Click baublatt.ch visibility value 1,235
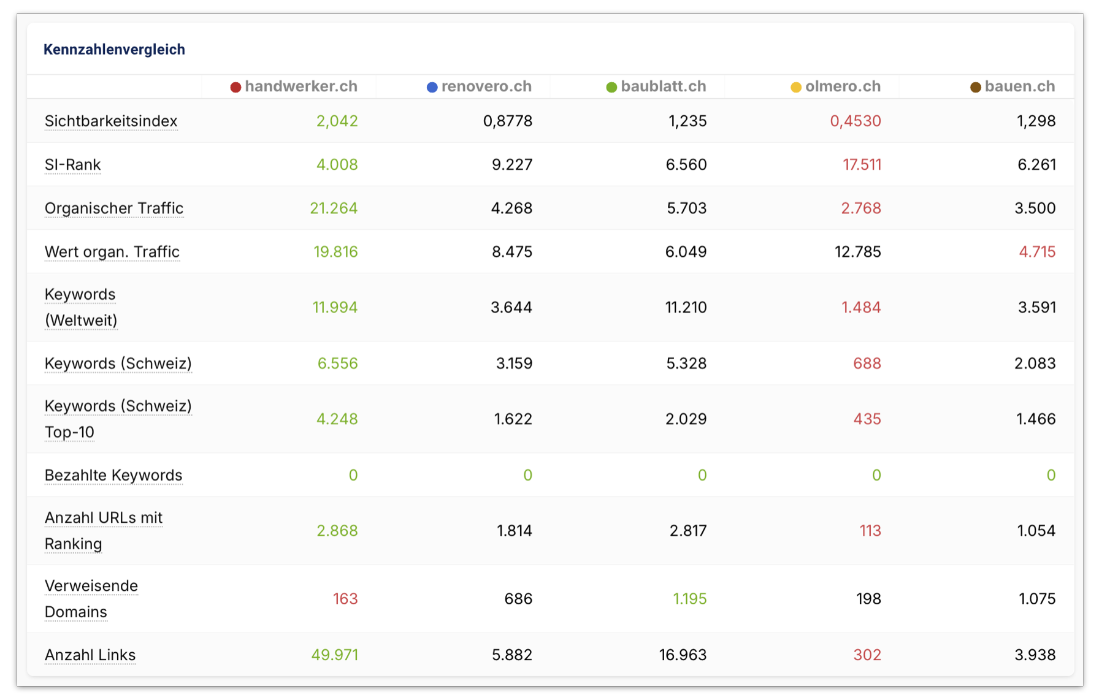 [687, 121]
